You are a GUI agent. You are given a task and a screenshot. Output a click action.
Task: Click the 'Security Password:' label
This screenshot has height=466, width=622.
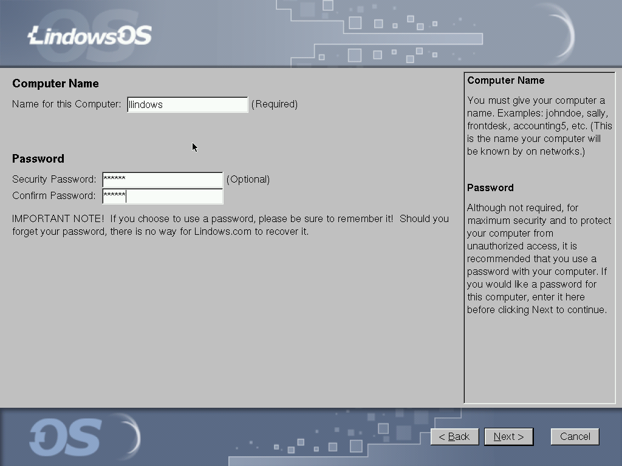pos(54,180)
